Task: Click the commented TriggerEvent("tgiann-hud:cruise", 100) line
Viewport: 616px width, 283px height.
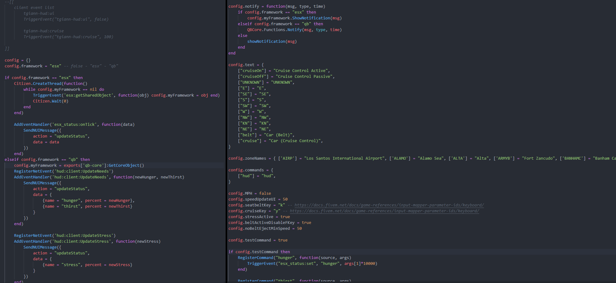Action: [x=69, y=37]
